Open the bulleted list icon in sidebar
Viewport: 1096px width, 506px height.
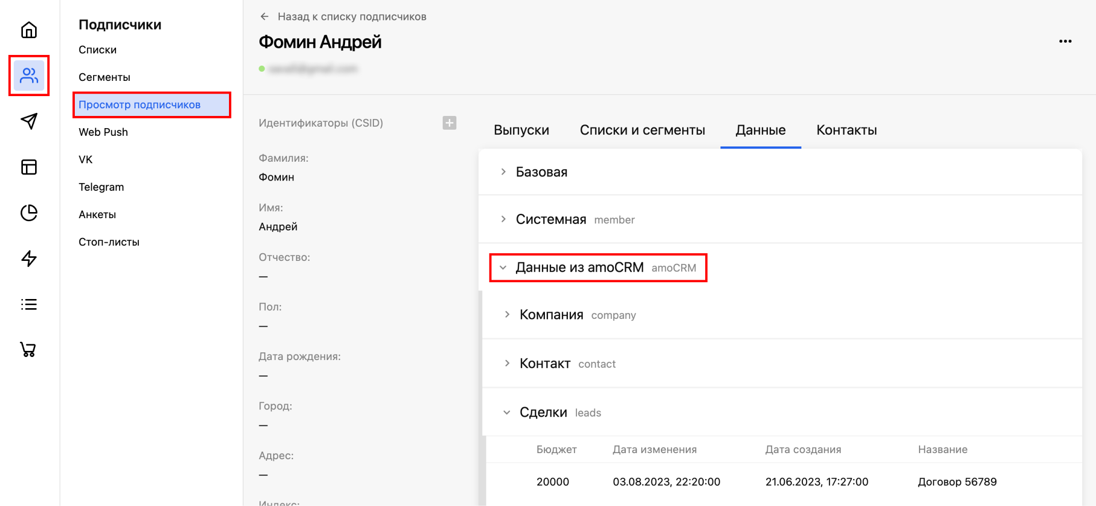click(x=29, y=304)
